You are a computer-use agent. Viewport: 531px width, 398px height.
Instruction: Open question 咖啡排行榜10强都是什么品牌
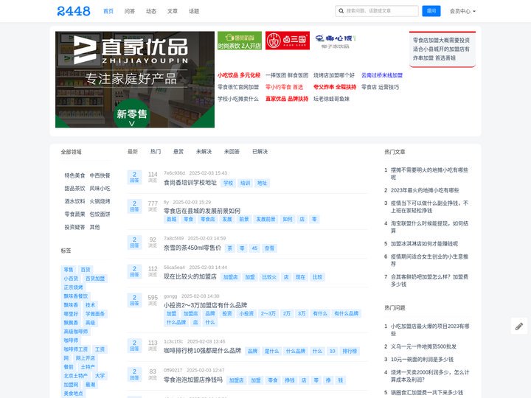pyautogui.click(x=203, y=351)
